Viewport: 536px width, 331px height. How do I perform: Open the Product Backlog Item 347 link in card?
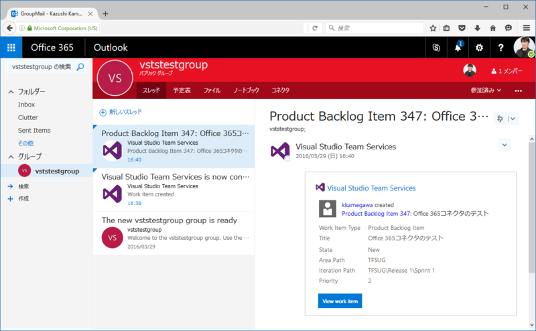[x=377, y=214]
